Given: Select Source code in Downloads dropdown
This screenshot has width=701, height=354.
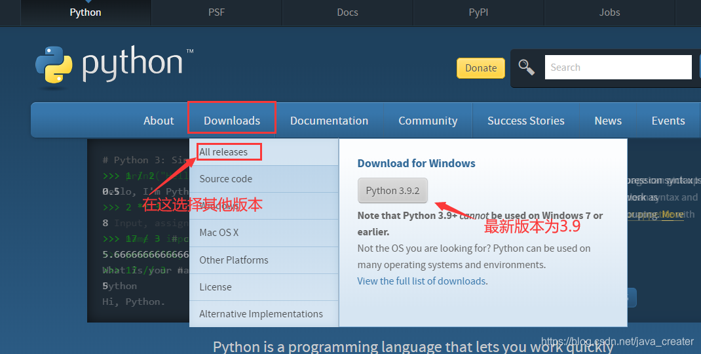Looking at the screenshot, I should tap(264, 179).
